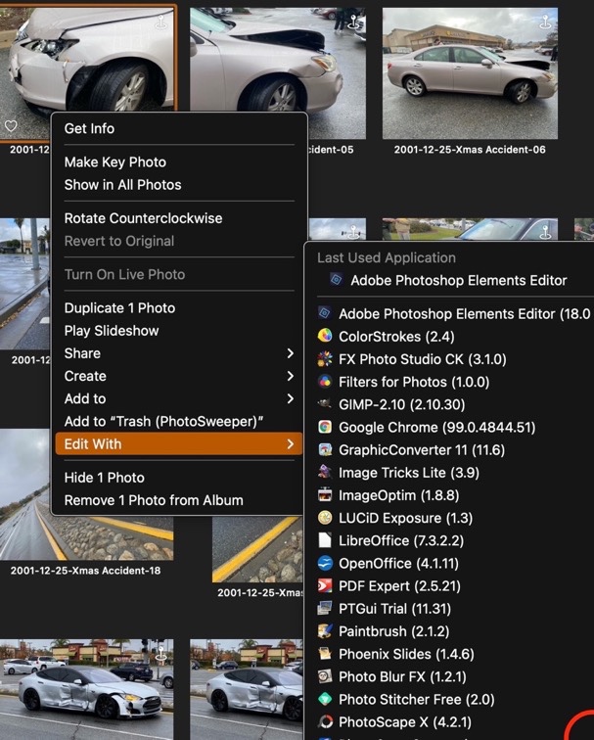This screenshot has width=594, height=740.
Task: Click the Photo Stitcher Free icon
Action: 325,699
